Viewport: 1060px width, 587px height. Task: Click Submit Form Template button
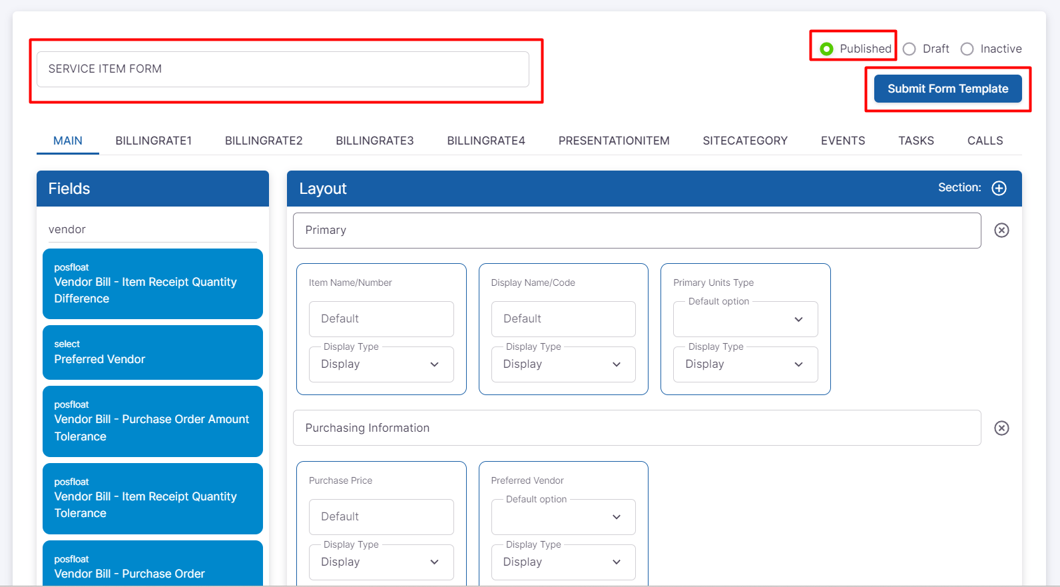[x=947, y=89]
